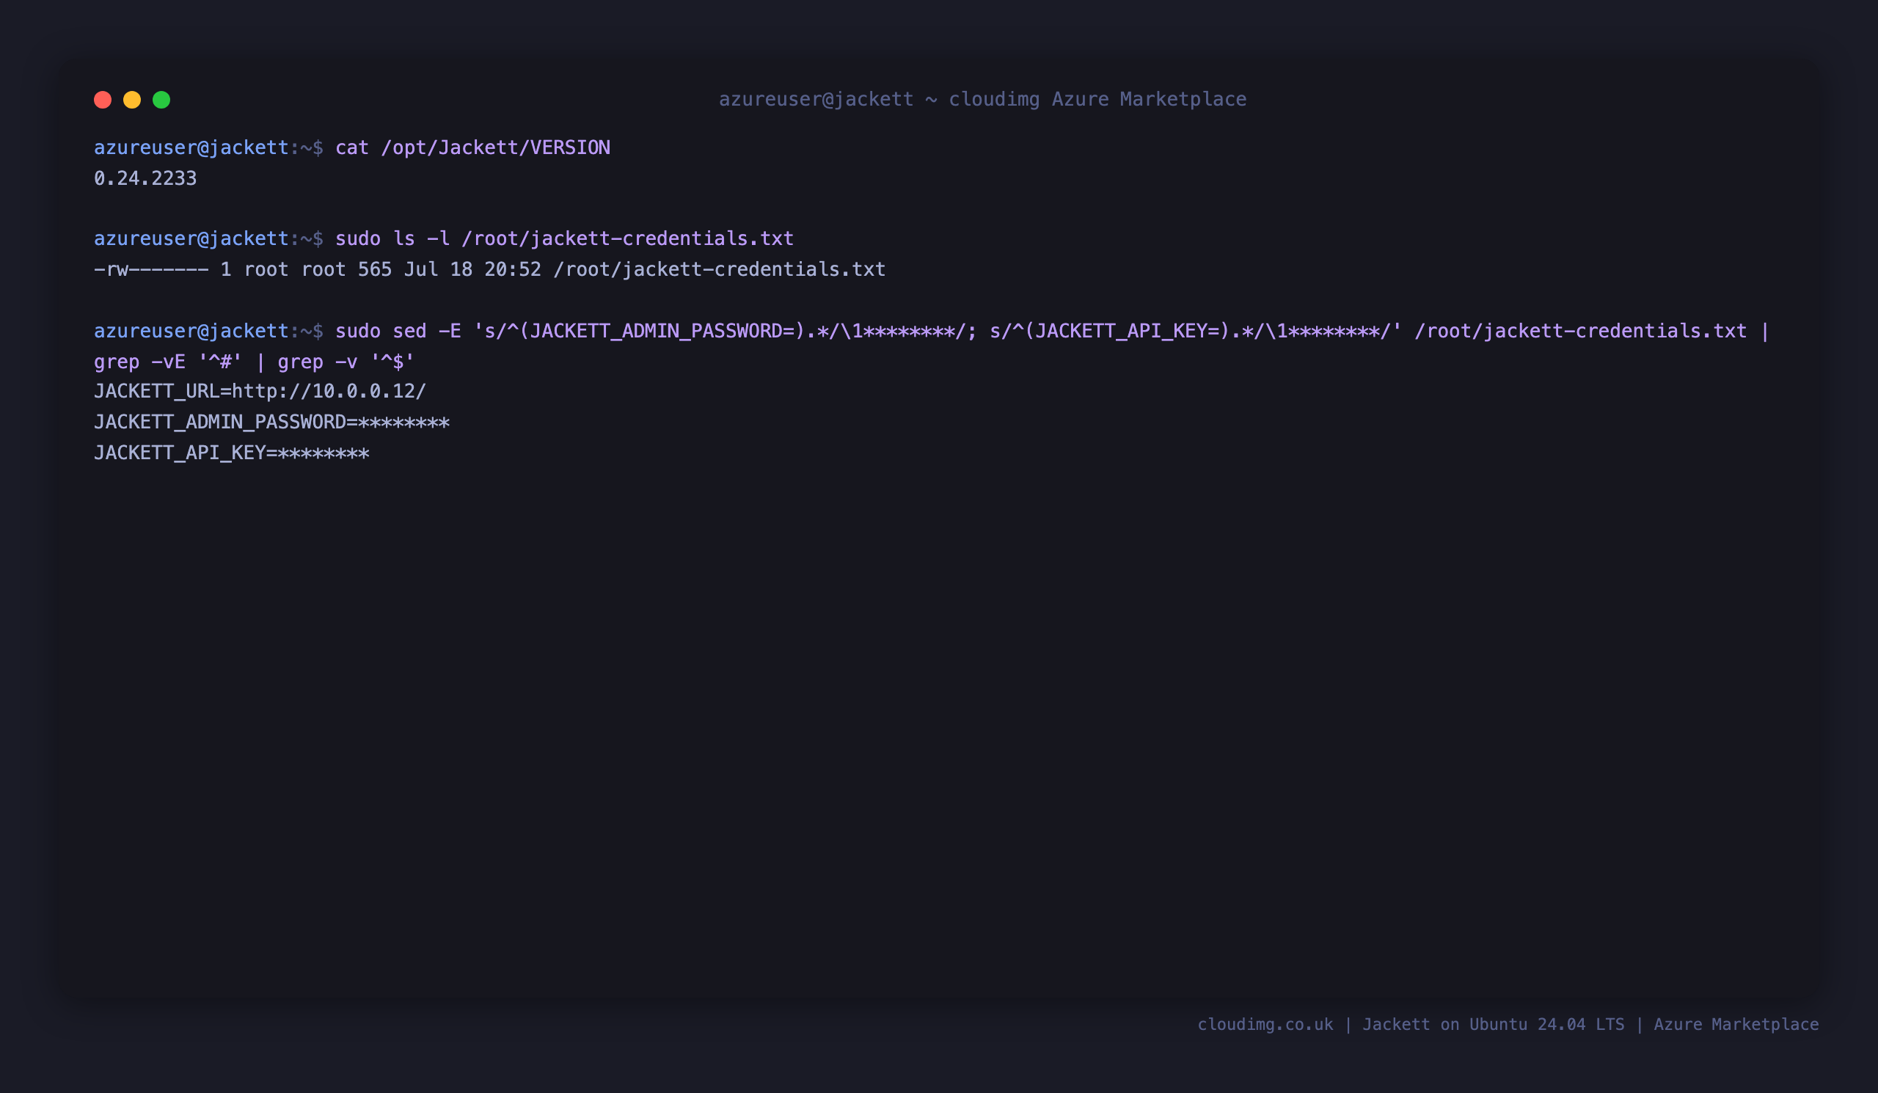Click the 'grep -vE' continuation line

click(254, 362)
